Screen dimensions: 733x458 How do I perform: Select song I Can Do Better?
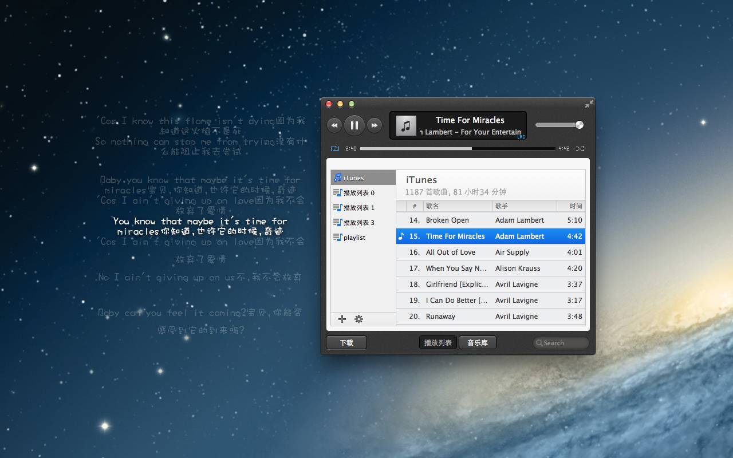pos(491,300)
